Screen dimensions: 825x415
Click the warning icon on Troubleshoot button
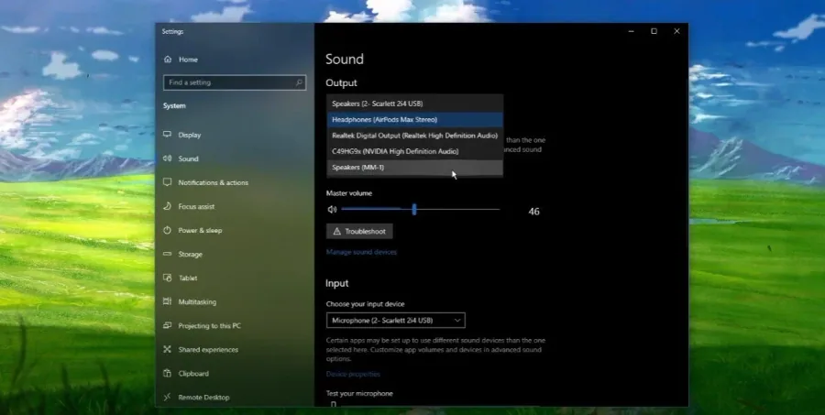pyautogui.click(x=336, y=232)
